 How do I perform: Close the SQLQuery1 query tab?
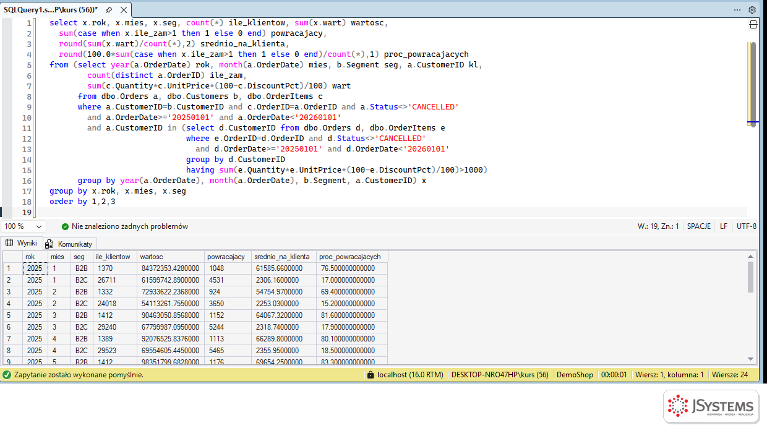click(x=123, y=10)
